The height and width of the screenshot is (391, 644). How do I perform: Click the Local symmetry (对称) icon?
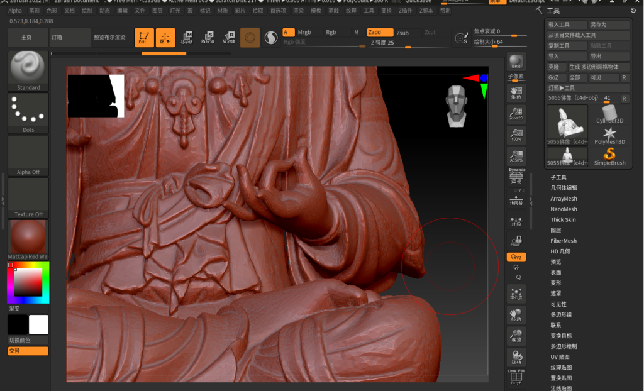(x=516, y=221)
